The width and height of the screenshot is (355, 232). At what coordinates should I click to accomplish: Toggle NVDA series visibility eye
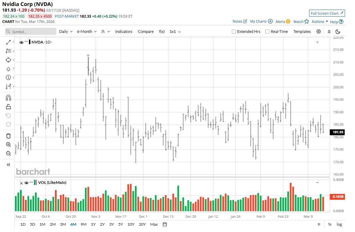21,42
